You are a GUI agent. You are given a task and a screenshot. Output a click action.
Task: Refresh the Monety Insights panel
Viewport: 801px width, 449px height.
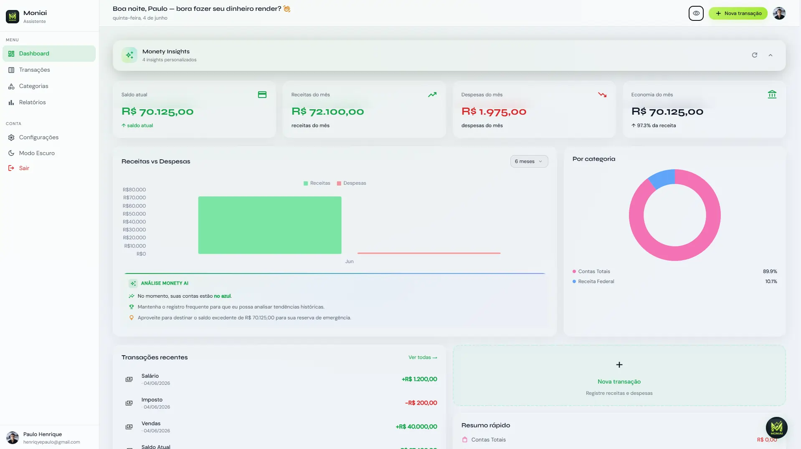[755, 55]
